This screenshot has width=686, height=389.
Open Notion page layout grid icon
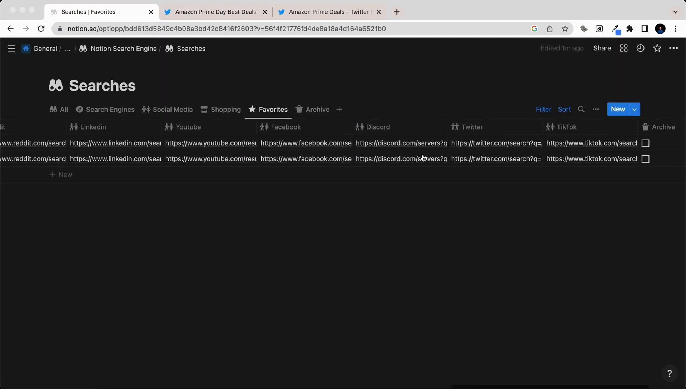624,48
